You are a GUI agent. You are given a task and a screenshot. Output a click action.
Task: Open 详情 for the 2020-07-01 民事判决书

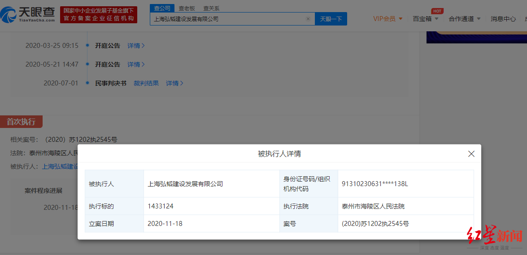(x=174, y=83)
